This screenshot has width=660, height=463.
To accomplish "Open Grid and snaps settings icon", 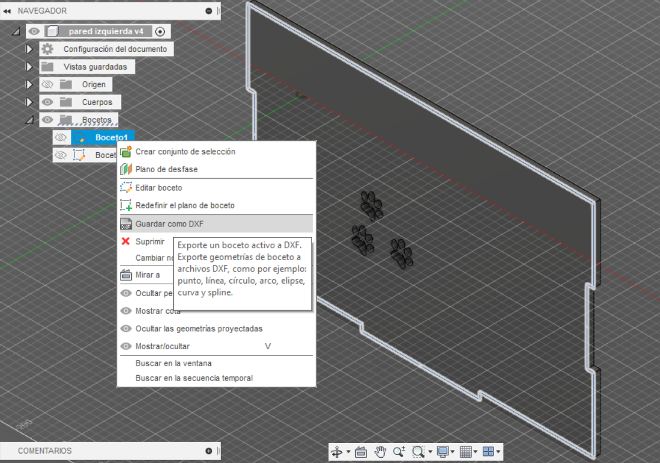I will [x=466, y=452].
